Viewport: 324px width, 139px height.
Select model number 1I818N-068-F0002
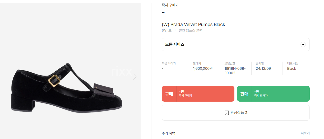pos(235,71)
